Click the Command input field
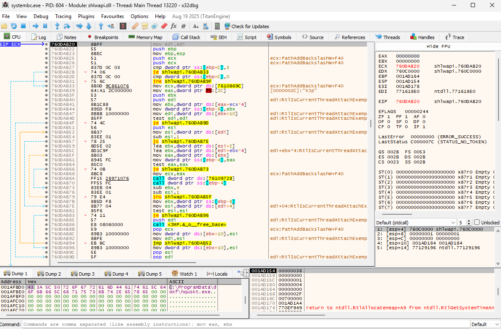The width and height of the screenshot is (501, 329). 246,324
